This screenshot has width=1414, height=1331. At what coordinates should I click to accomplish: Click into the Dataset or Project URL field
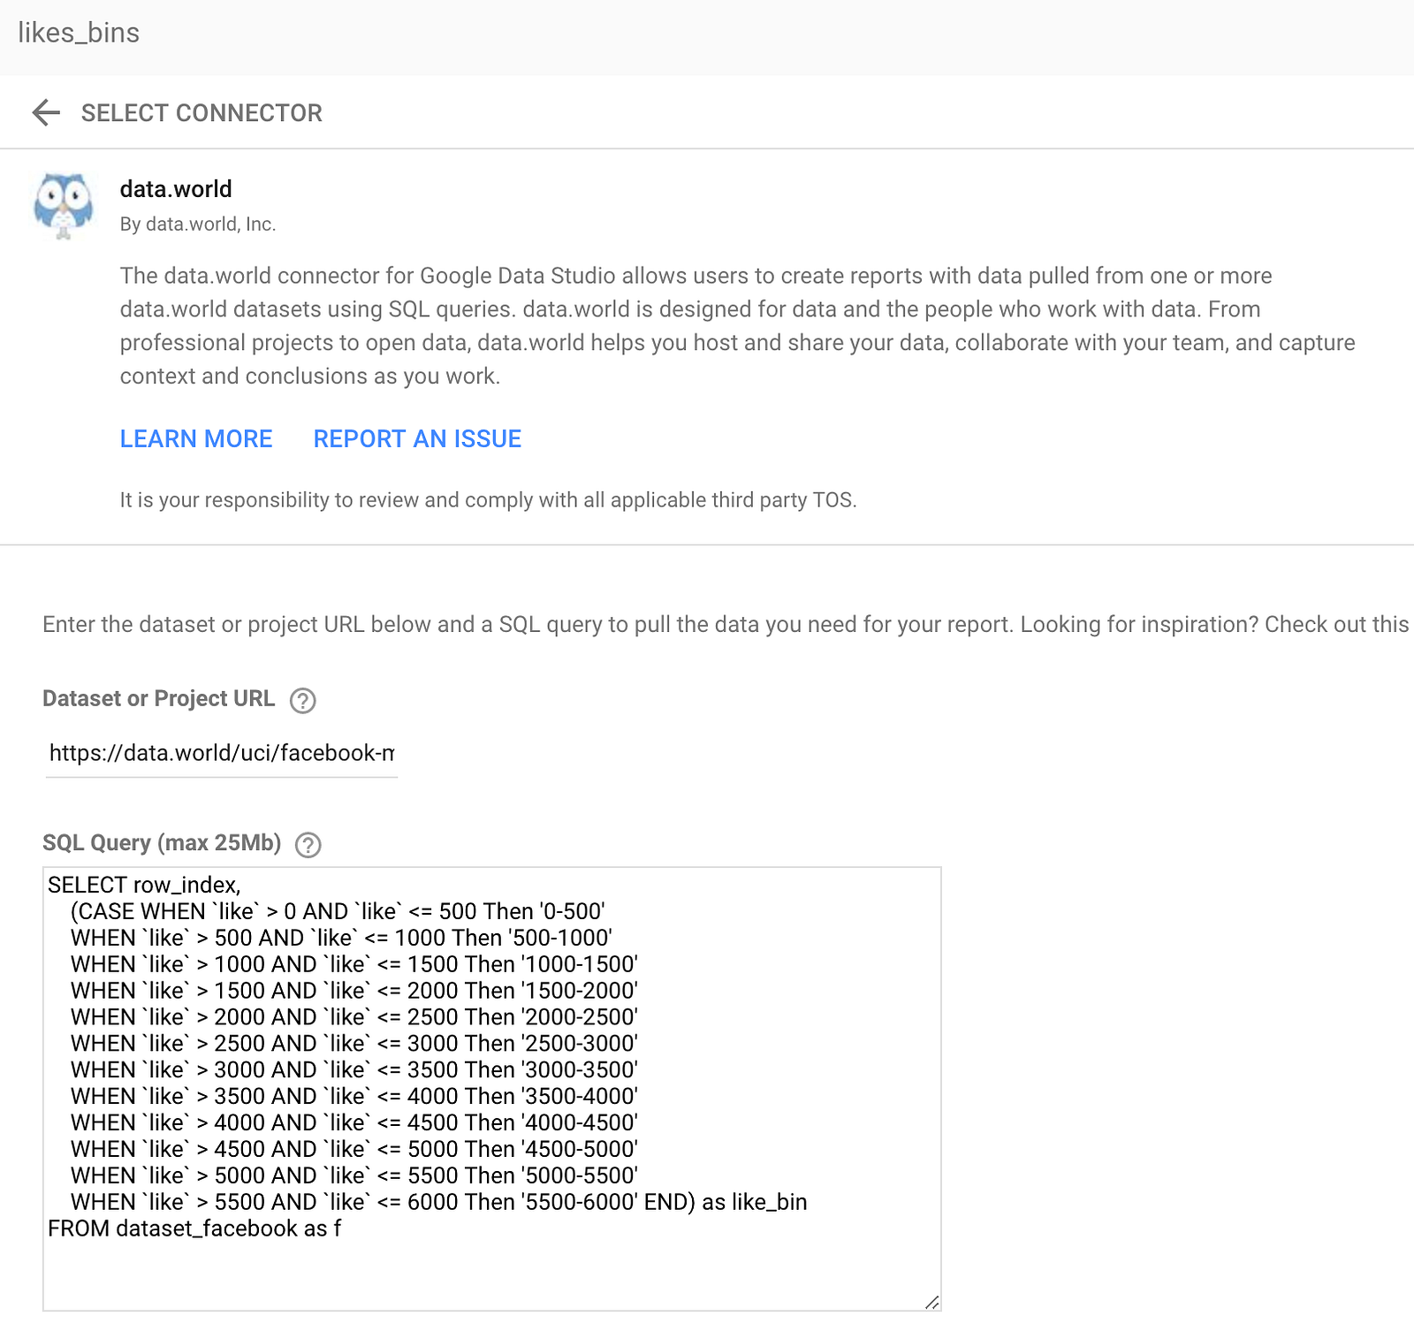coord(222,753)
